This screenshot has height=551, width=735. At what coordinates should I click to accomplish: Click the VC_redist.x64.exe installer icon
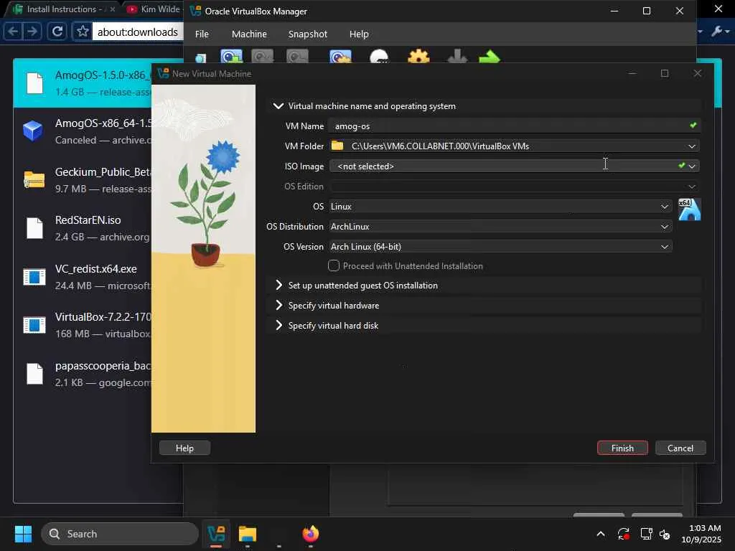click(x=34, y=277)
